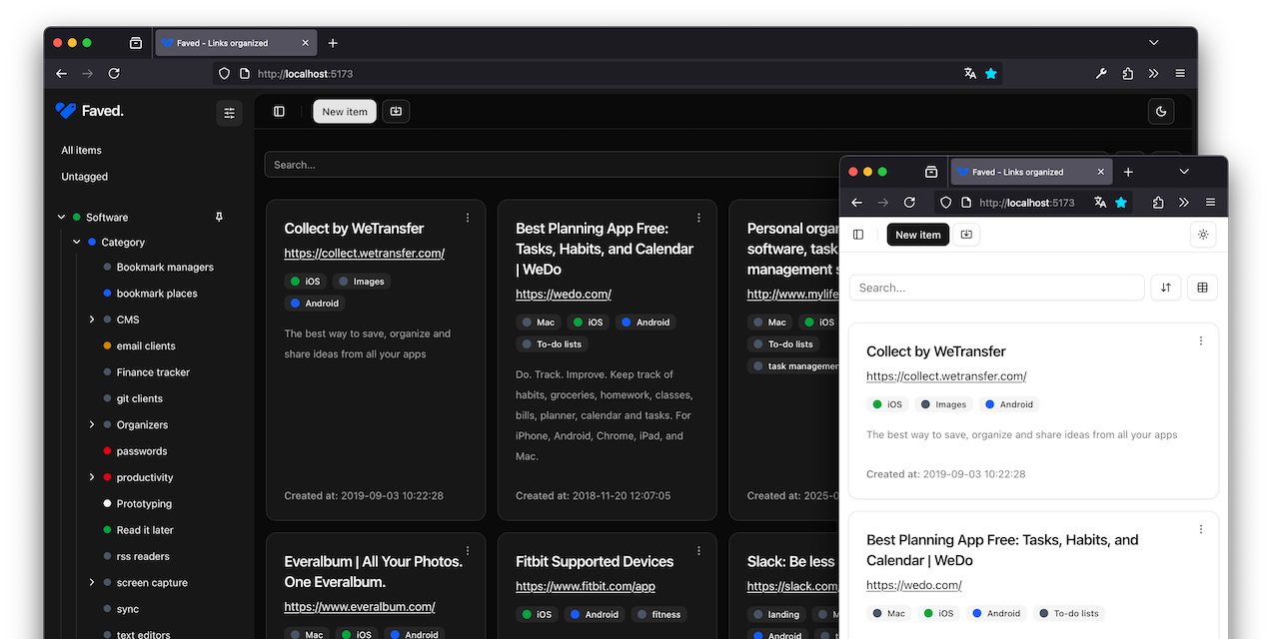This screenshot has height=639, width=1279.
Task: Click Search field in dark window
Action: click(x=684, y=165)
